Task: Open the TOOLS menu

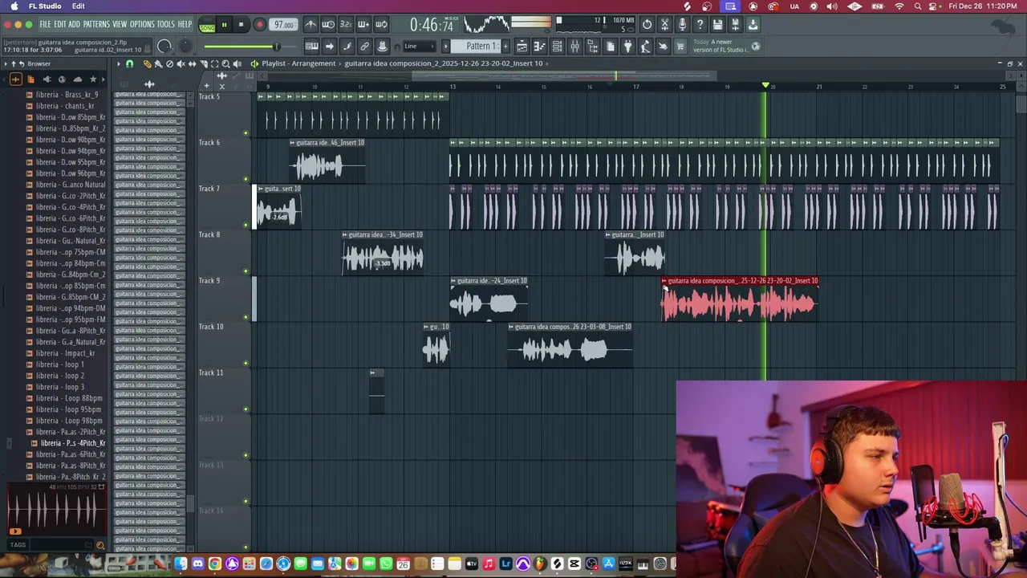Action: coord(165,24)
